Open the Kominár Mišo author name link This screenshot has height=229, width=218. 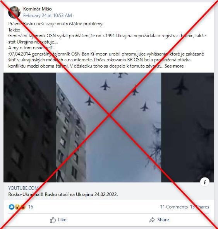37,9
